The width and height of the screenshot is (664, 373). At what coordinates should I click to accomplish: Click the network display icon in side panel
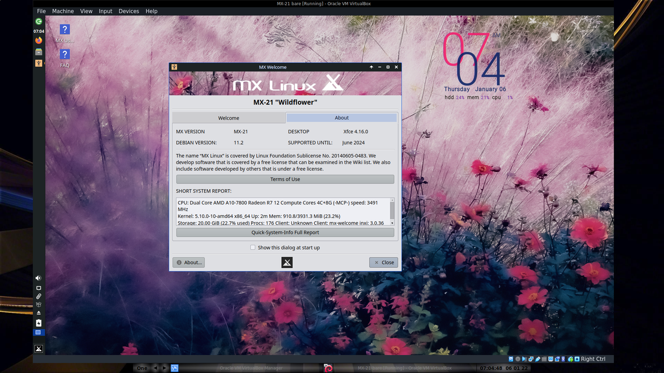tap(38, 288)
